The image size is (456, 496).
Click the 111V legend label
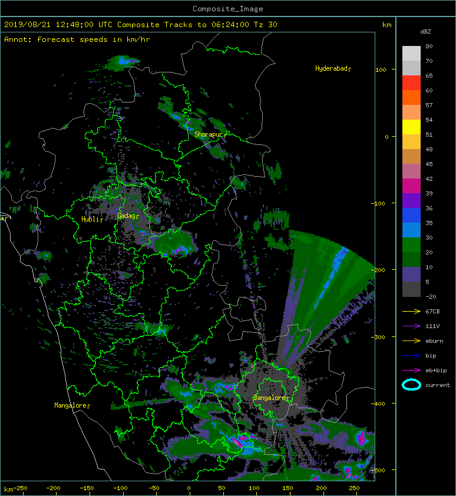pos(432,326)
